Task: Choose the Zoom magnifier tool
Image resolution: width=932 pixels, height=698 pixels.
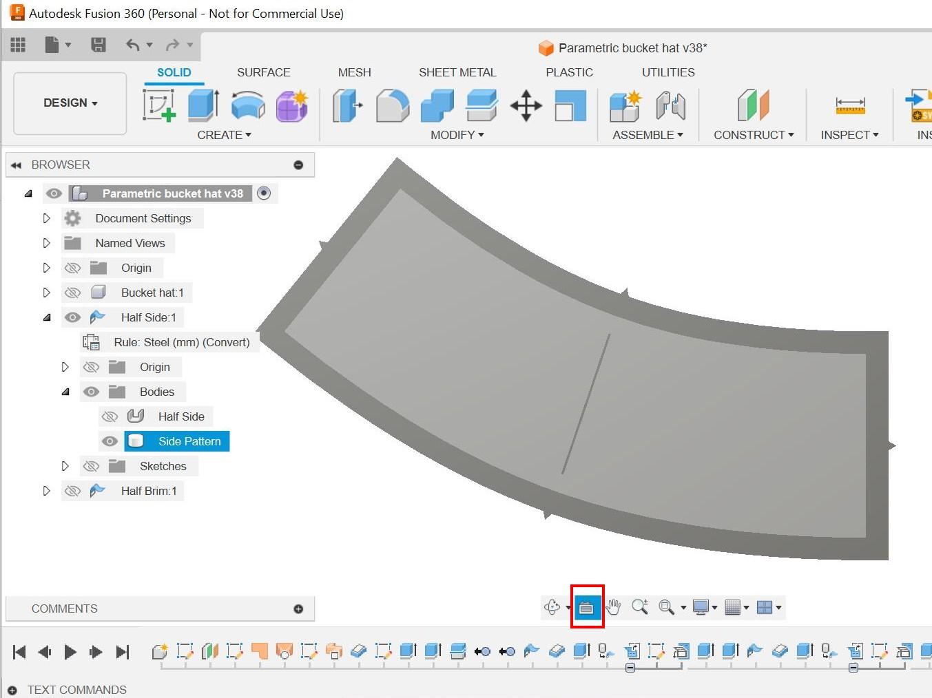Action: 640,607
